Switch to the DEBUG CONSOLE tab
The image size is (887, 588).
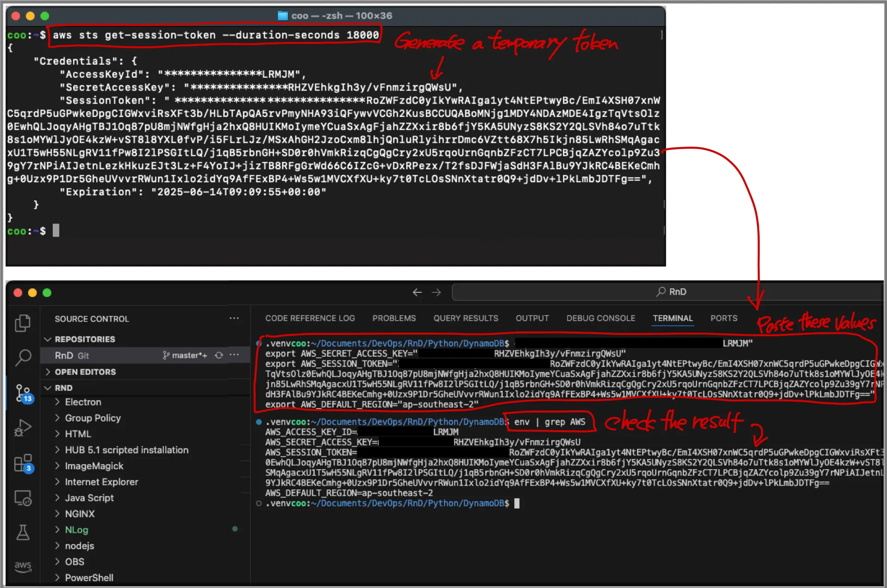[x=600, y=318]
